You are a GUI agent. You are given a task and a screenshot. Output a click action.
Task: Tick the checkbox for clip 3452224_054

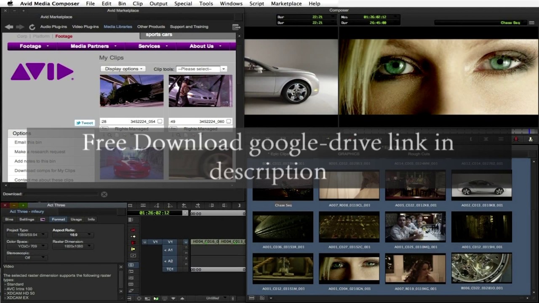(160, 121)
